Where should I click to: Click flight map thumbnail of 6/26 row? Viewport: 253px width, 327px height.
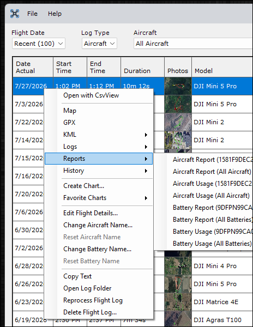tap(178, 284)
